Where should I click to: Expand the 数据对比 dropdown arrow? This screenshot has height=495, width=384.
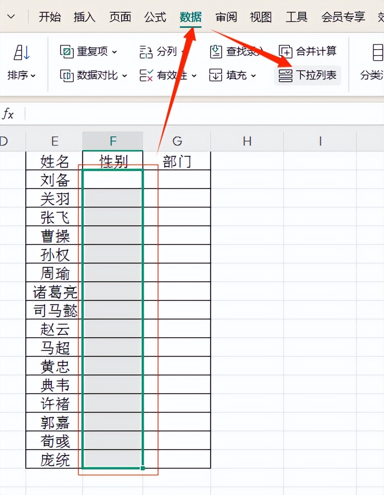(x=125, y=76)
